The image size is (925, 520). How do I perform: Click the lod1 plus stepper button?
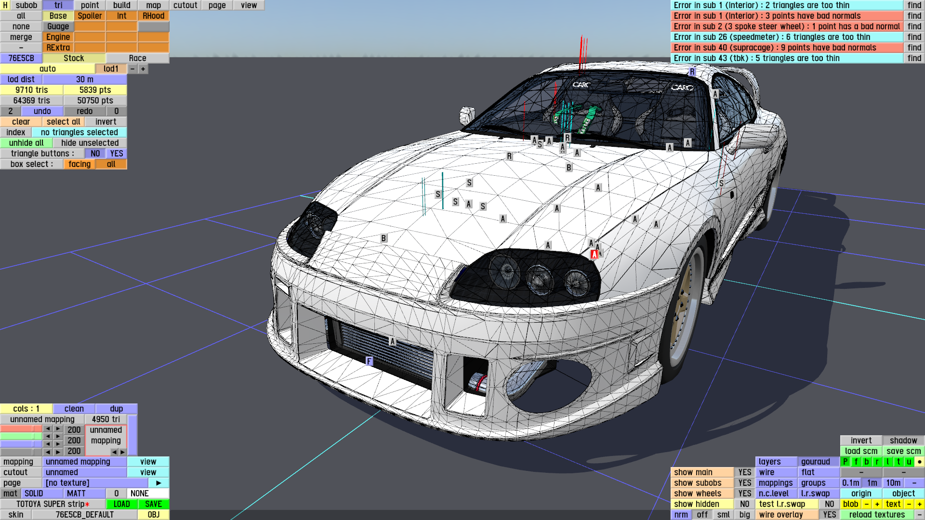pos(143,69)
